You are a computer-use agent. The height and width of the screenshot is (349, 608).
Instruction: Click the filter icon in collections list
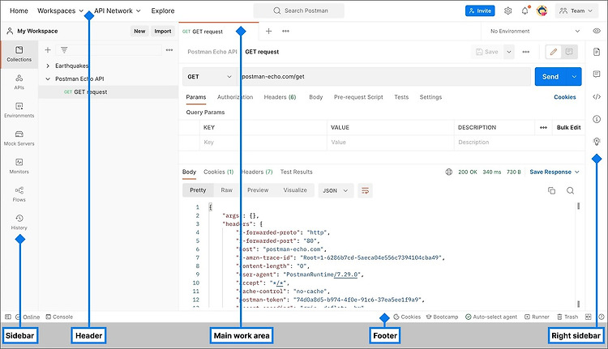pyautogui.click(x=64, y=50)
